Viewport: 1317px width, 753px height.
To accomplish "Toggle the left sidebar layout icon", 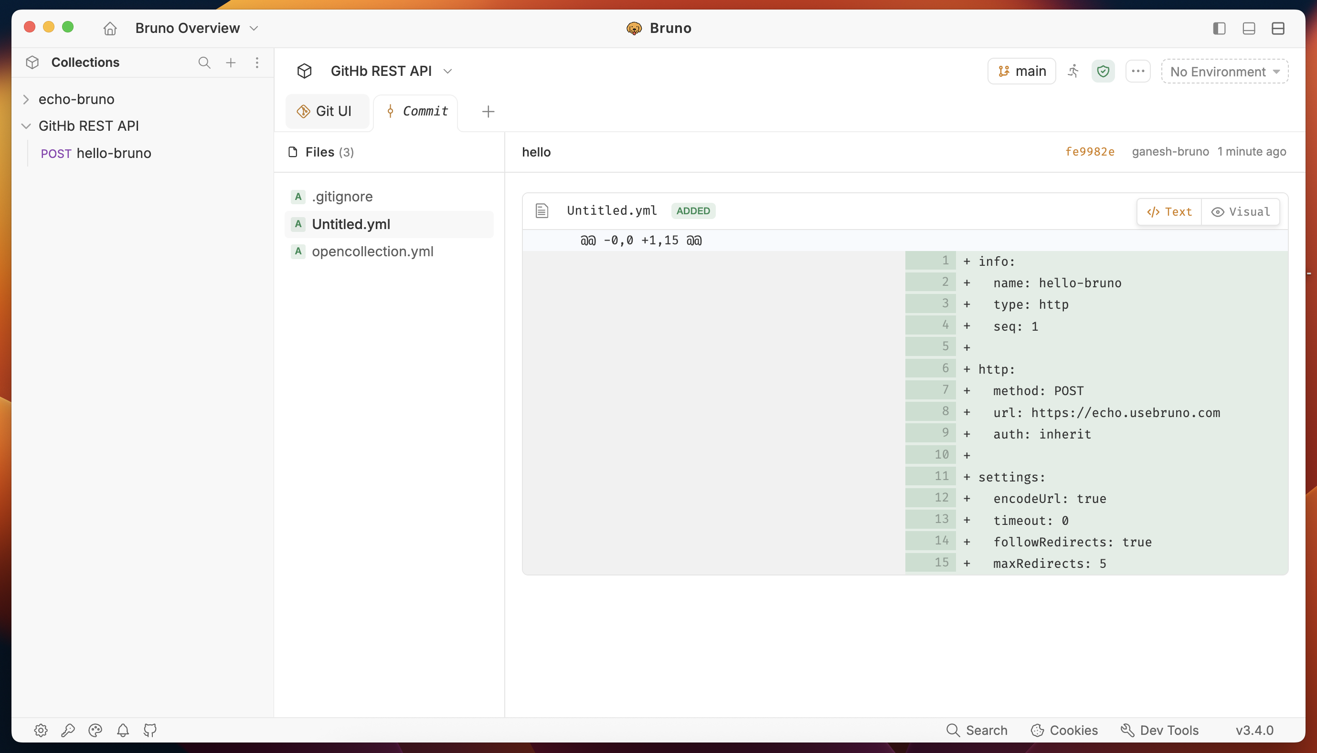I will click(x=1219, y=28).
